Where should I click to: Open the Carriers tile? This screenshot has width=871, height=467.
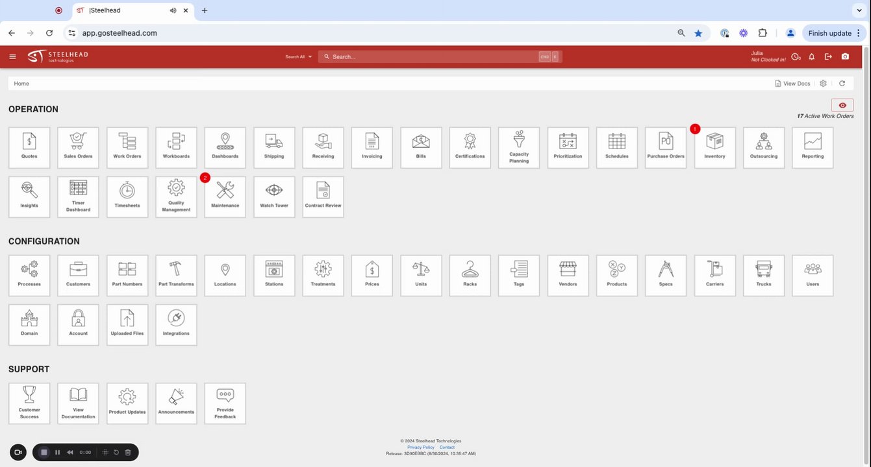[715, 276]
